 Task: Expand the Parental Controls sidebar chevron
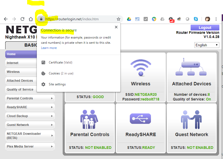pos(52,98)
